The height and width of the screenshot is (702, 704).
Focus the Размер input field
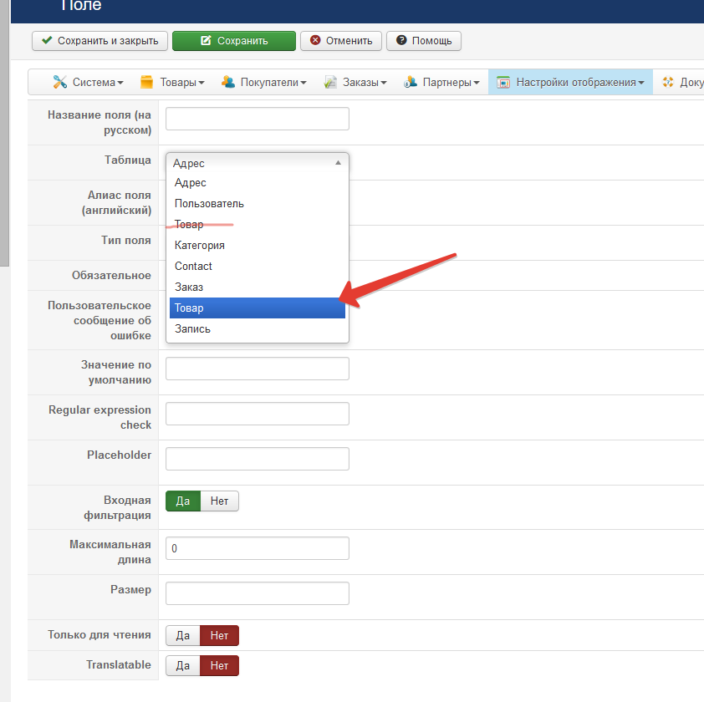click(258, 593)
